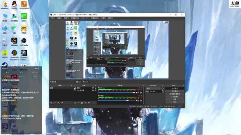
Task: Click Studio Mode button in Controls
Action: [175, 97]
